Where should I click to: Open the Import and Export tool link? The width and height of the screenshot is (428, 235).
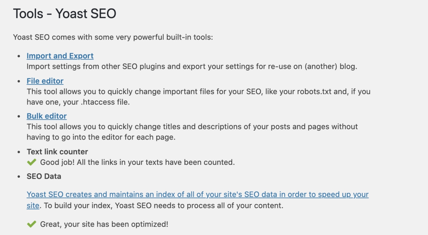point(60,56)
